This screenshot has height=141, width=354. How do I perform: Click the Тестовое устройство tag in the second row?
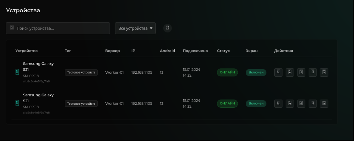81,103
